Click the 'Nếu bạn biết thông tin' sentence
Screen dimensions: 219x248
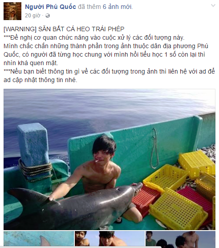pyautogui.click(x=109, y=71)
